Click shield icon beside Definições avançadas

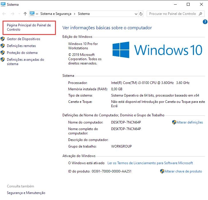(3, 60)
